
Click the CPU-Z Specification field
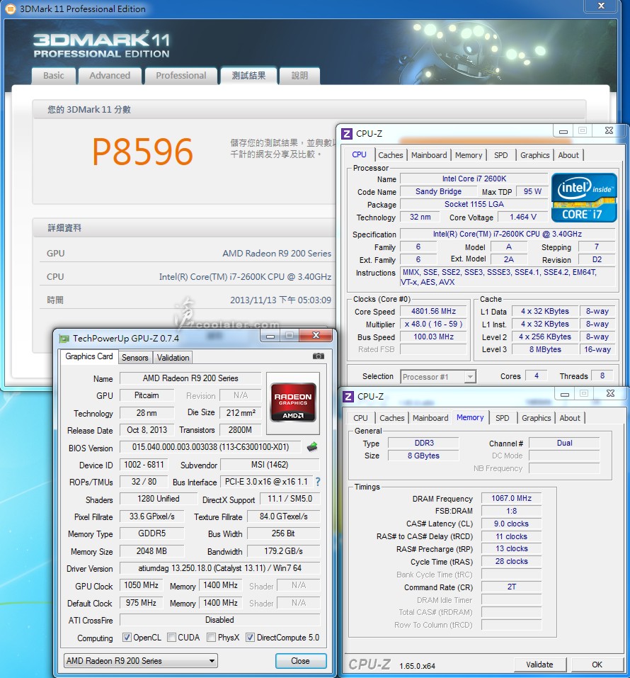[x=508, y=234]
